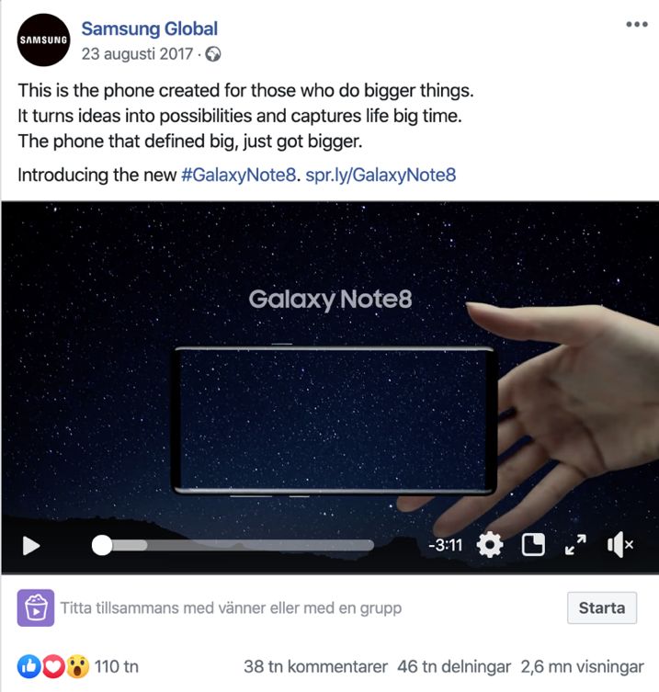The height and width of the screenshot is (692, 659).
Task: Click the Starta button
Action: coord(602,608)
